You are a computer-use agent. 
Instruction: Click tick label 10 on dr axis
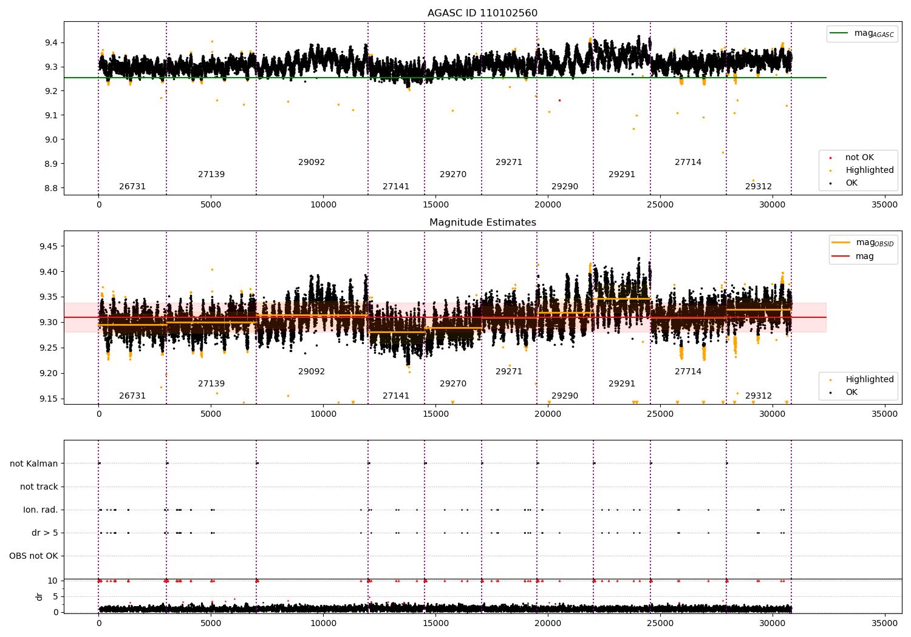tap(53, 581)
